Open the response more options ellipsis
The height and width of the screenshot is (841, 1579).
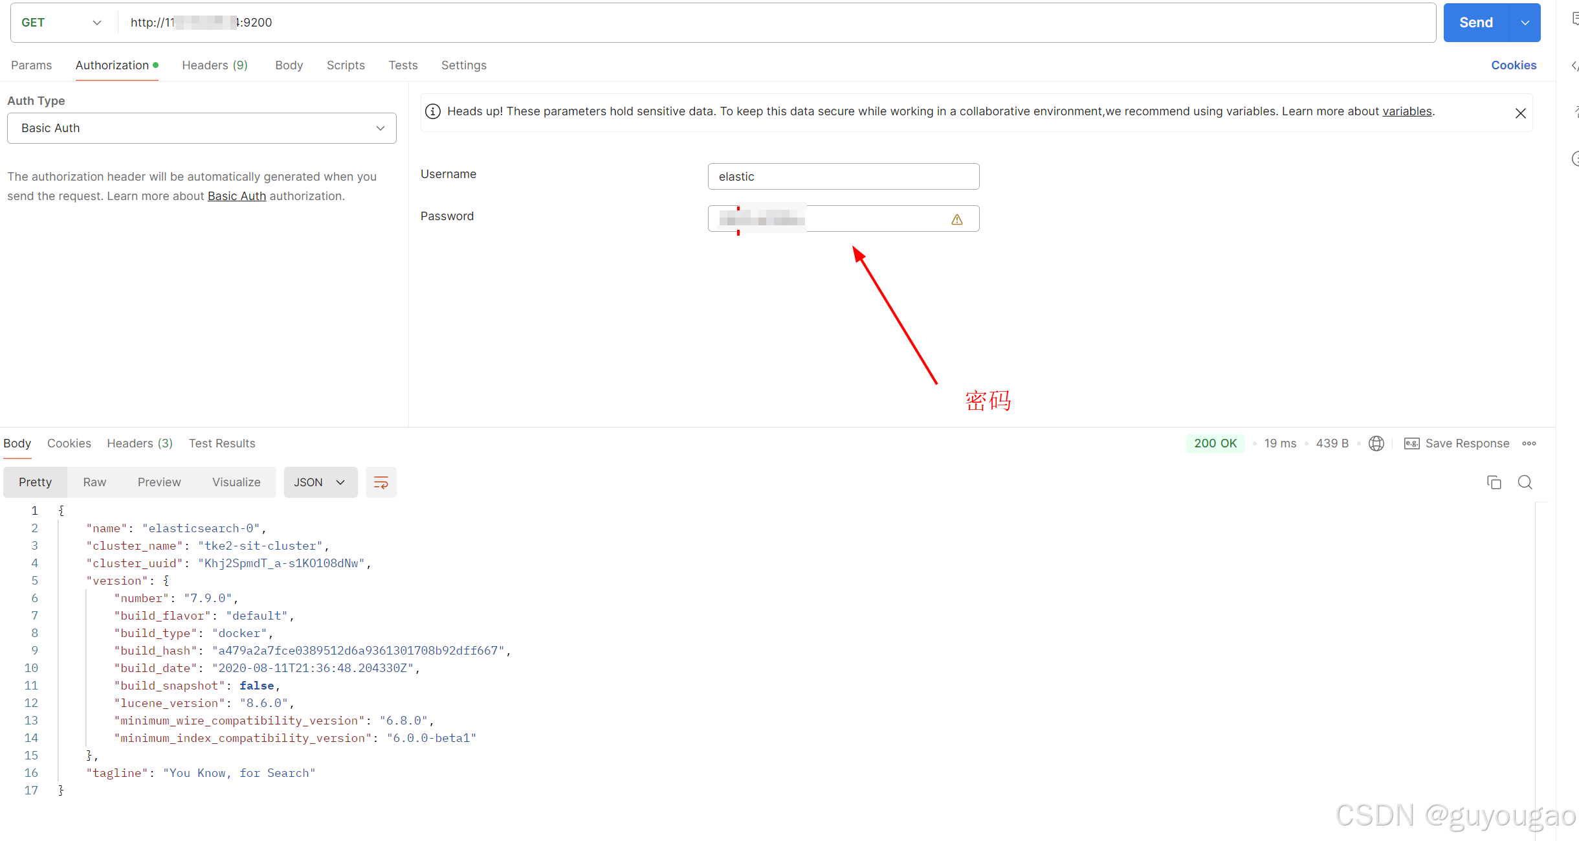coord(1529,443)
